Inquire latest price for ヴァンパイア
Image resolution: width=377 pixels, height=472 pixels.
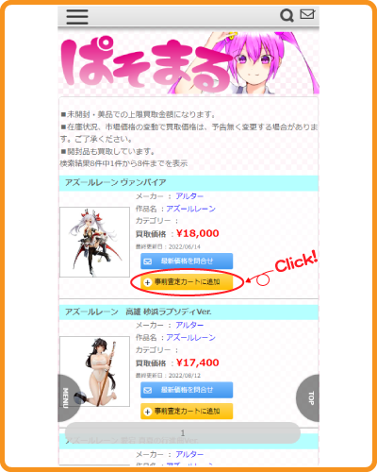(x=187, y=261)
